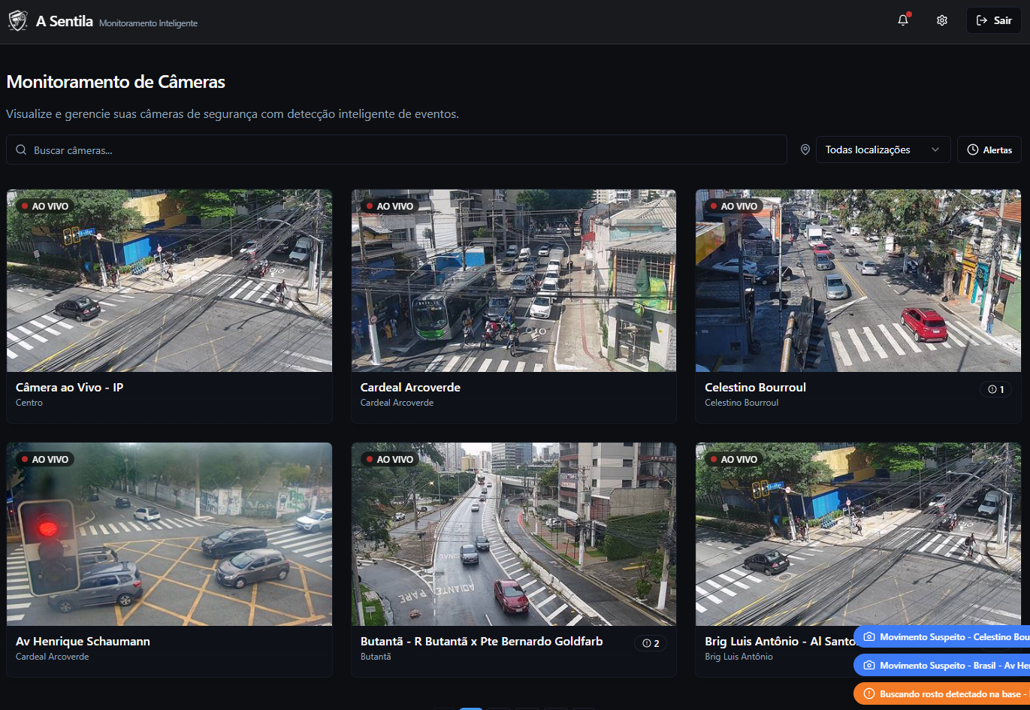Click the alert count badge on Celestino Bourroul
The height and width of the screenshot is (710, 1030).
pyautogui.click(x=996, y=389)
